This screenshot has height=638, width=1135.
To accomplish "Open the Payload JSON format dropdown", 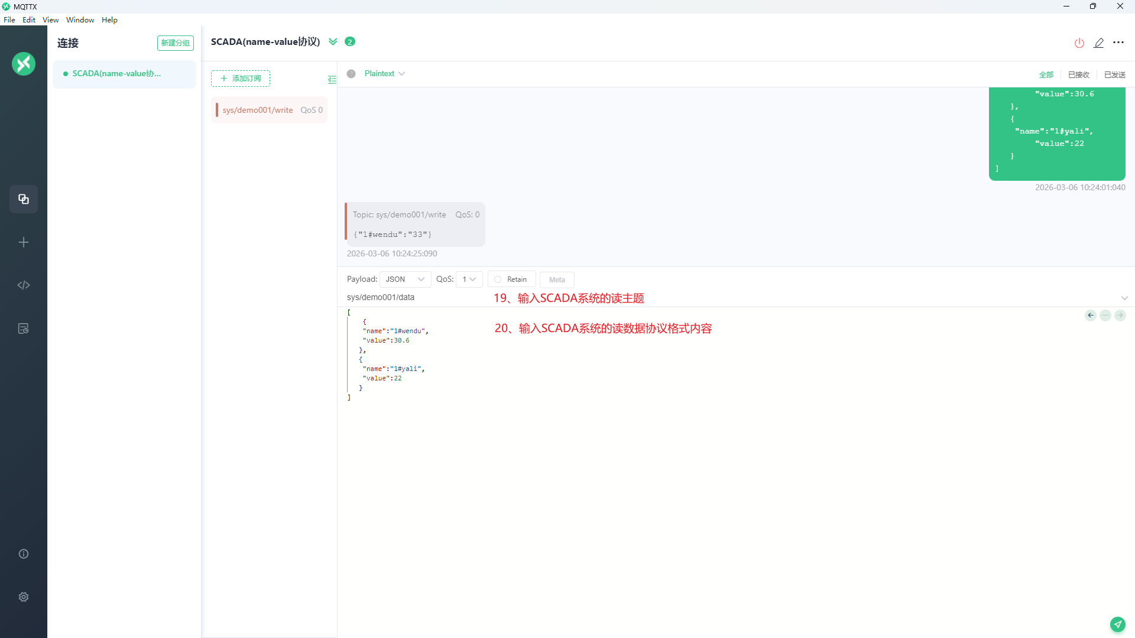I will point(405,279).
